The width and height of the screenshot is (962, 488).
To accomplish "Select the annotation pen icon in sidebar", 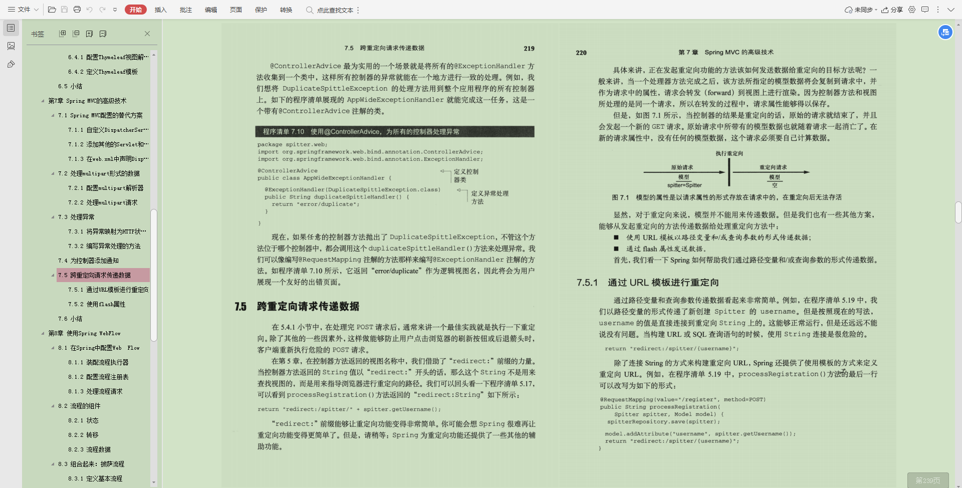I will [x=11, y=64].
